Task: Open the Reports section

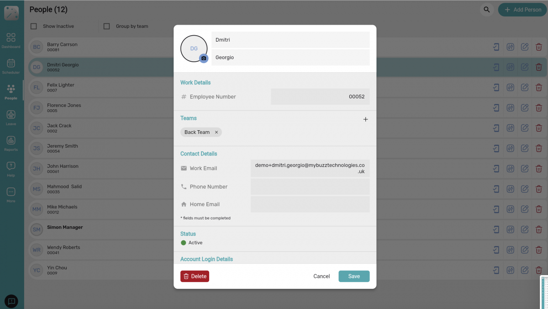Action: coord(11,142)
